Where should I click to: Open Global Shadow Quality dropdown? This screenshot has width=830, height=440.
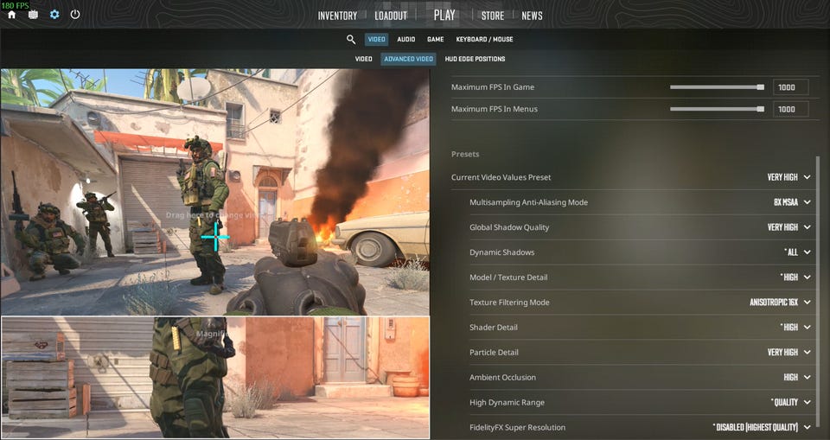tap(788, 227)
